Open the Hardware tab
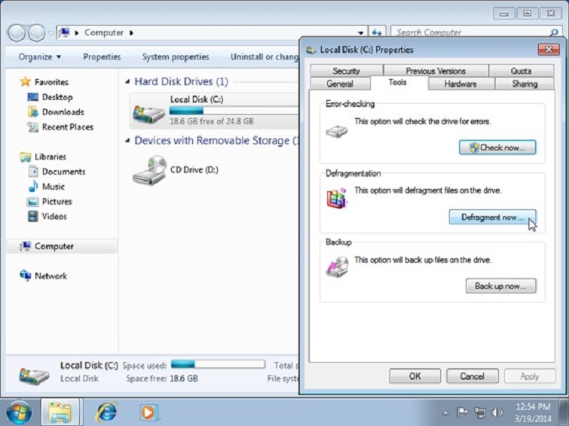This screenshot has width=569, height=426. pyautogui.click(x=460, y=84)
